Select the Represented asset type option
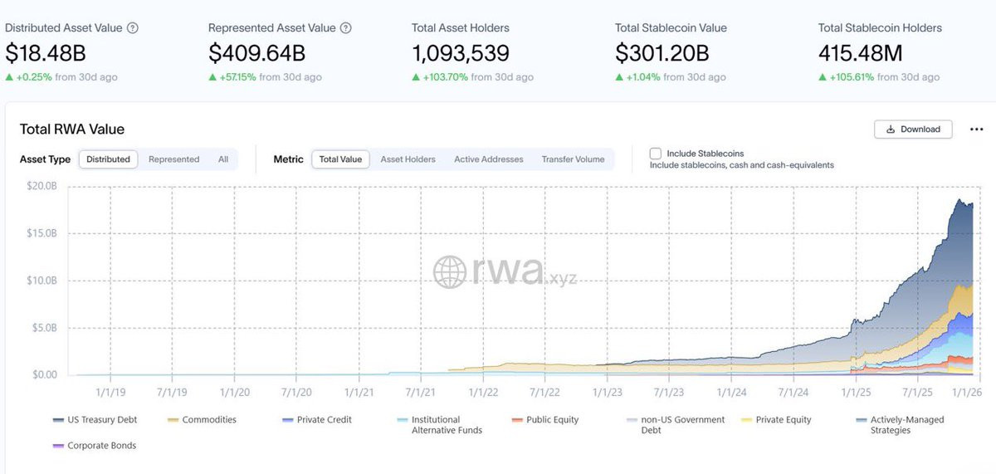The image size is (996, 474). 174,159
